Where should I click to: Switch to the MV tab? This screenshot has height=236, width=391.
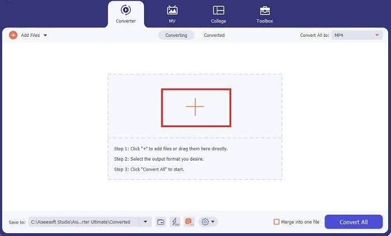click(x=173, y=14)
